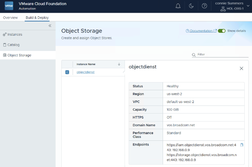This screenshot has width=252, height=167.
Task: Click the Object Storage sidebar icon
Action: 5,55
